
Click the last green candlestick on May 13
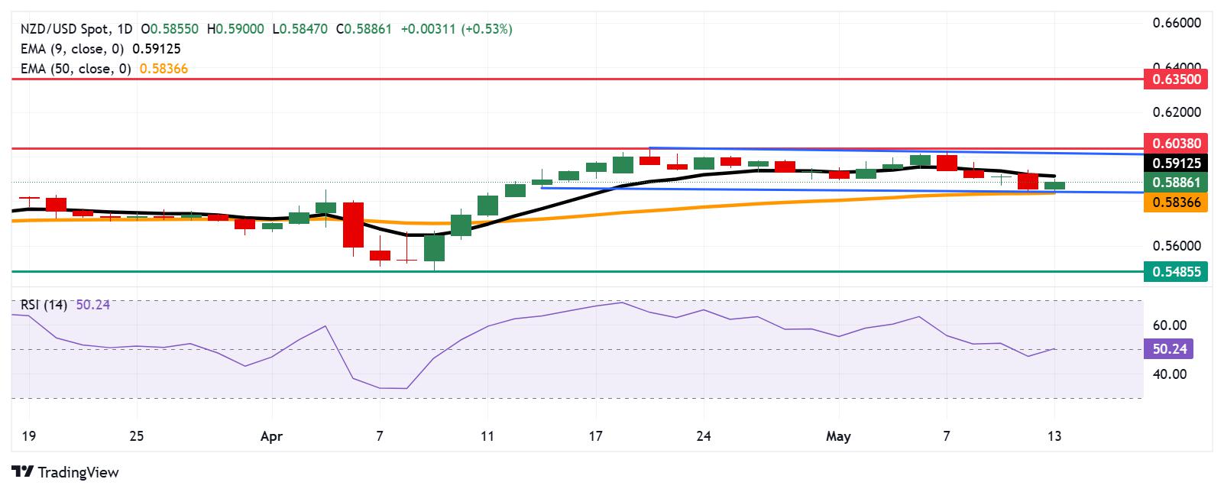1054,185
